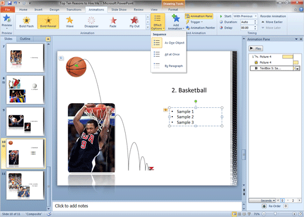Image resolution: width=304 pixels, height=217 pixels.
Task: Open the Animation Painter tool
Action: (x=201, y=28)
